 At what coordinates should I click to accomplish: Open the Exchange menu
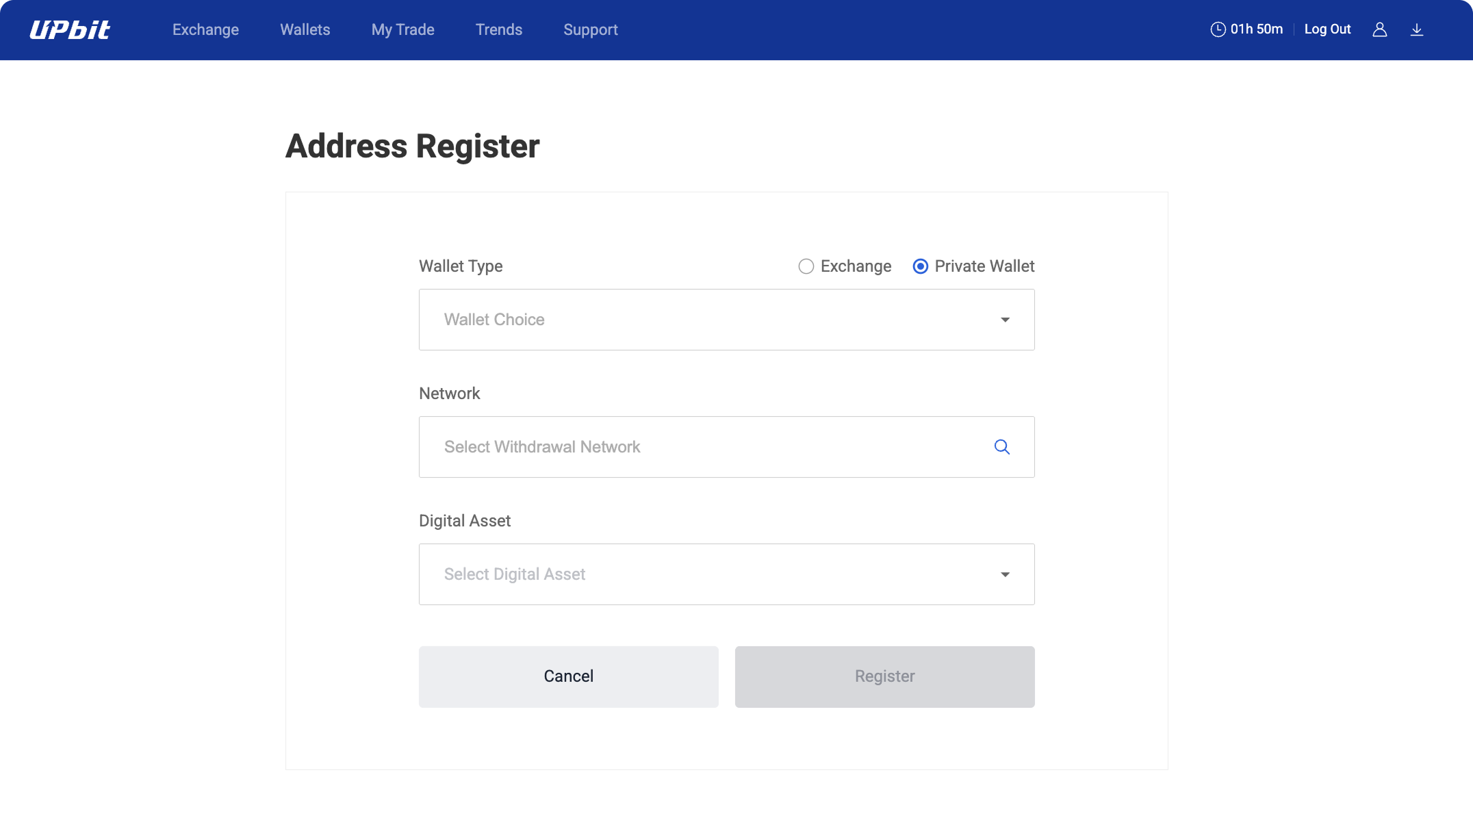(x=205, y=29)
